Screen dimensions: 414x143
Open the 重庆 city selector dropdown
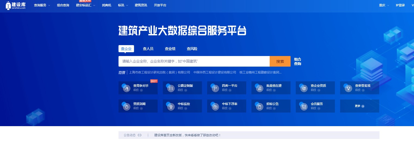click(x=384, y=5)
